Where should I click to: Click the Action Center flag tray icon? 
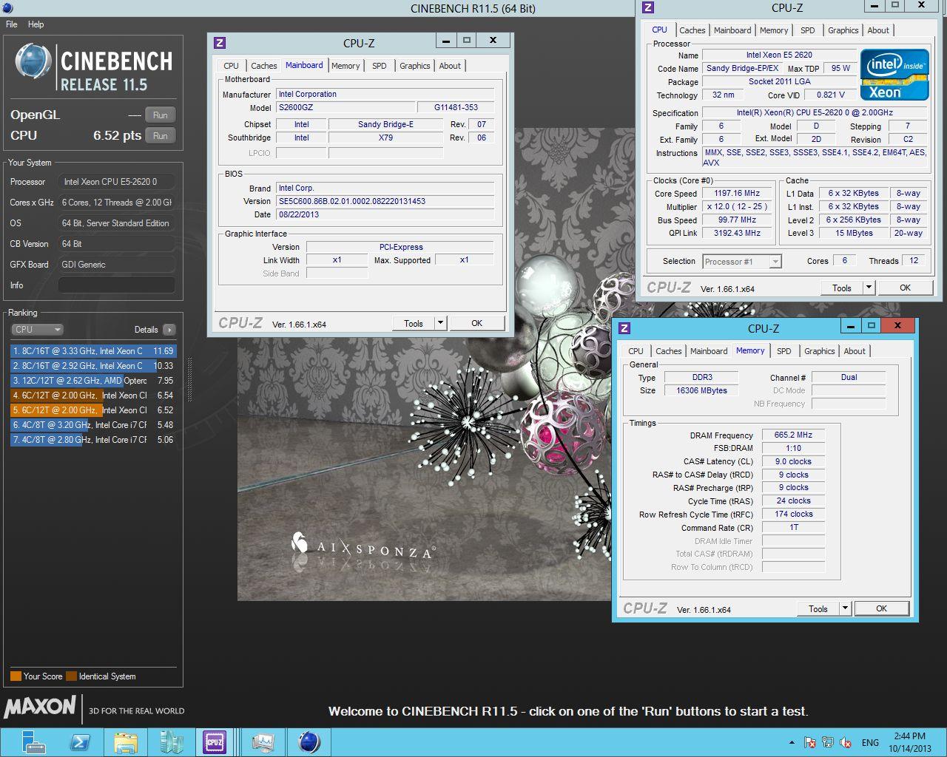tap(810, 742)
